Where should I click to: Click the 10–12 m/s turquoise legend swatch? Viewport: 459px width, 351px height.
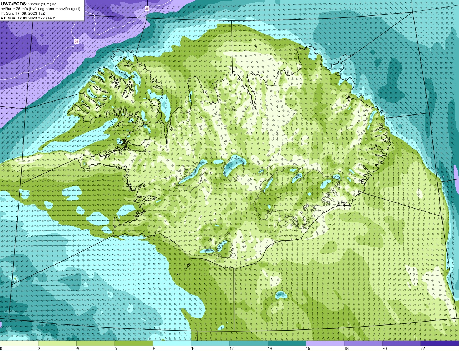210,343
